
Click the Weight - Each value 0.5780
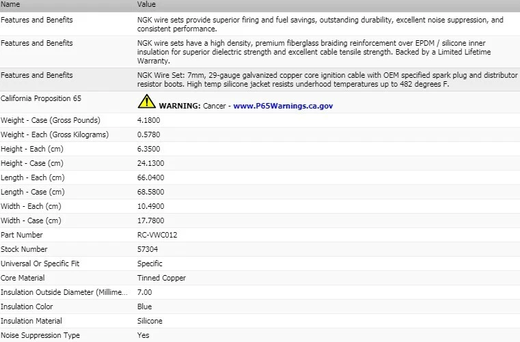pyautogui.click(x=148, y=134)
